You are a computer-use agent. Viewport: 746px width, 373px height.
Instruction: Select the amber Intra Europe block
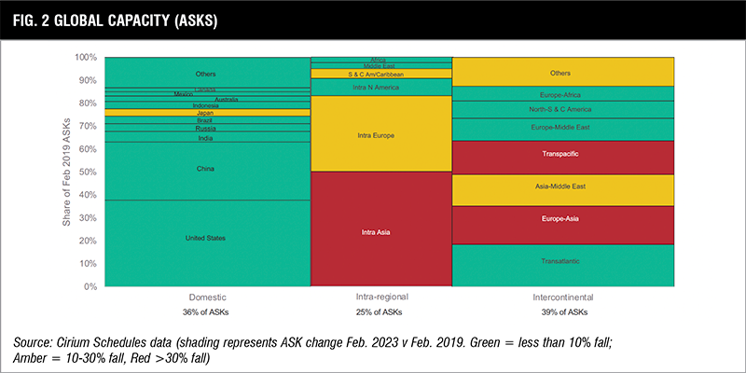(381, 135)
